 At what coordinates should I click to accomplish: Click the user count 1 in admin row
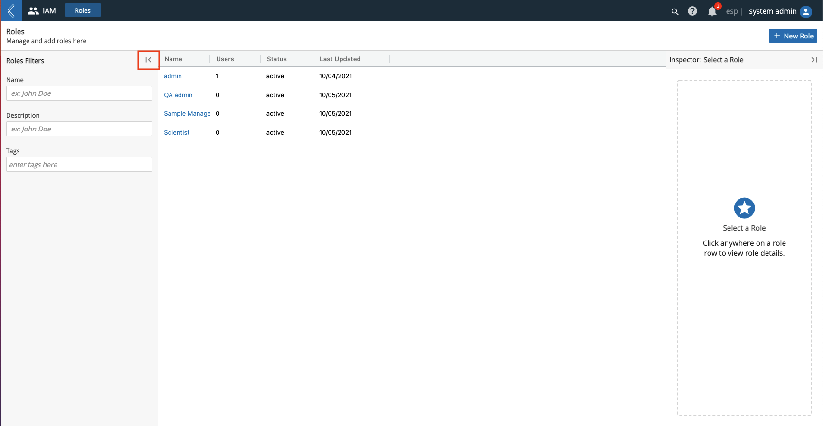click(217, 76)
